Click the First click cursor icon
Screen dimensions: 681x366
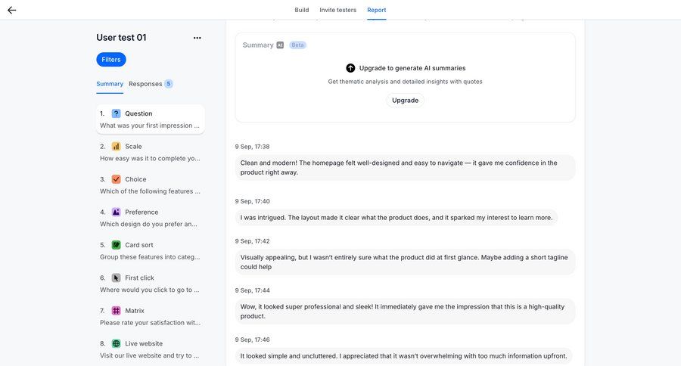coord(116,278)
